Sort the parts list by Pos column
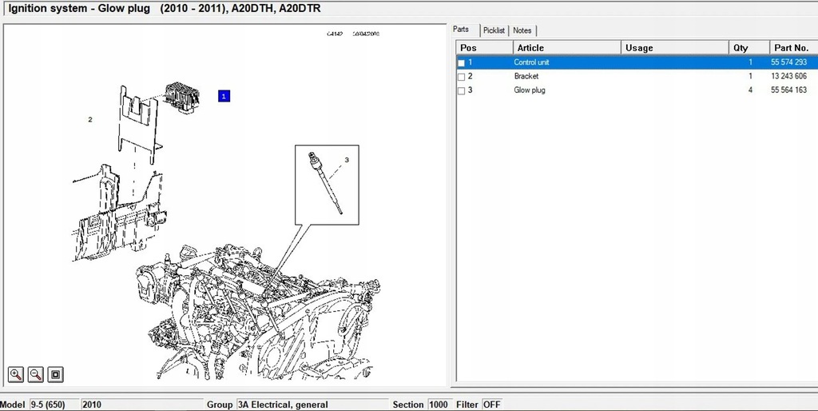Image resolution: width=818 pixels, height=411 pixels. point(485,47)
